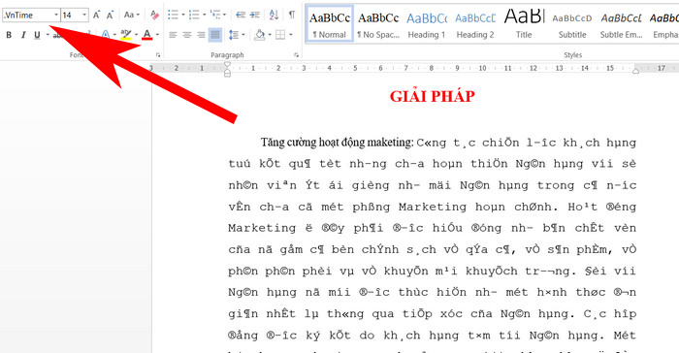This screenshot has height=353, width=679.
Task: Increase font size with Grow Font
Action: click(x=97, y=16)
